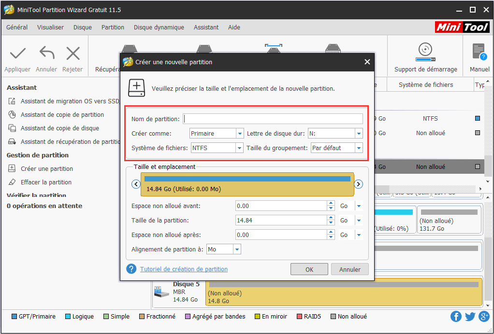Launch Assistant de migration OS vers SSD
This screenshot has width=494, height=334.
coord(64,101)
